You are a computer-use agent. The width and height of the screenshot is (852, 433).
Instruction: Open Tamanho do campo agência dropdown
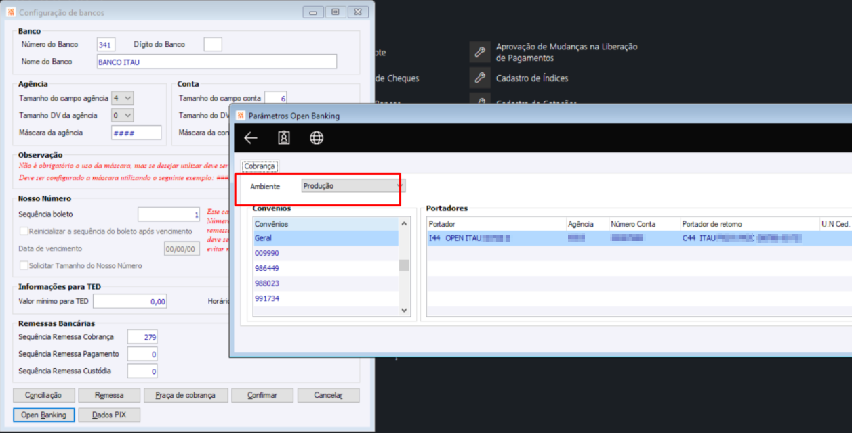(x=123, y=98)
